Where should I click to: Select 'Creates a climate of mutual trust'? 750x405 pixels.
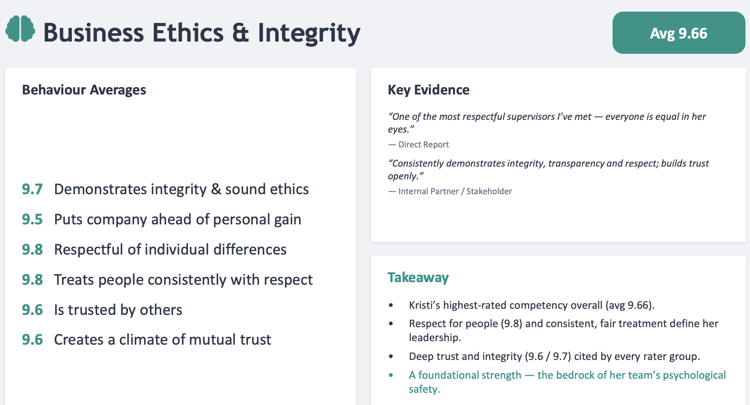point(163,340)
